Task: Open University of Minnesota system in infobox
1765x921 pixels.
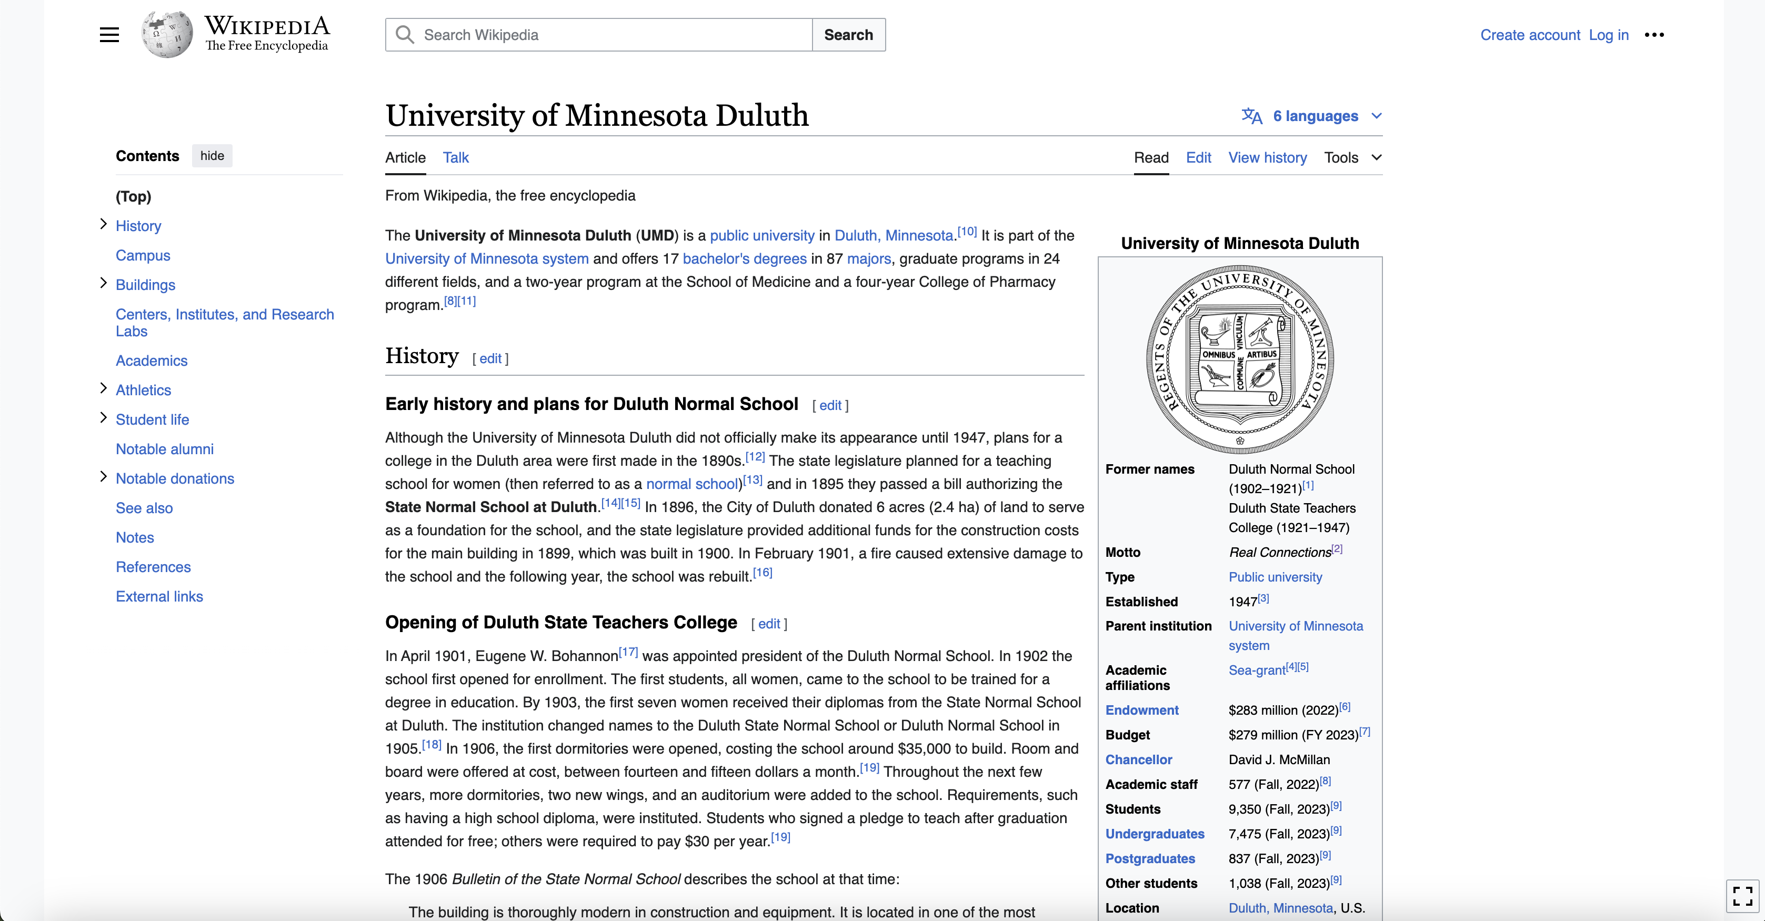Action: click(x=1296, y=635)
